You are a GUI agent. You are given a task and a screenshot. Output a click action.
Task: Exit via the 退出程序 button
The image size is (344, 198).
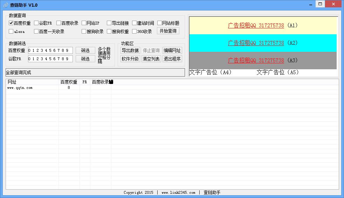coord(172,59)
